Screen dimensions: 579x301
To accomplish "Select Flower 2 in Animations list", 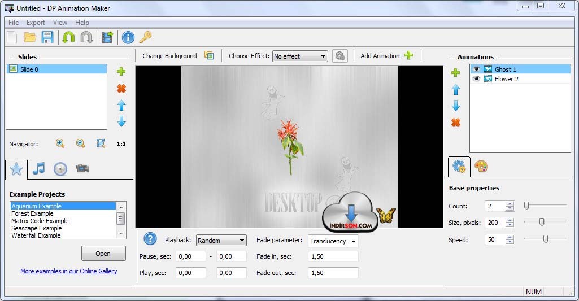I will click(x=520, y=78).
